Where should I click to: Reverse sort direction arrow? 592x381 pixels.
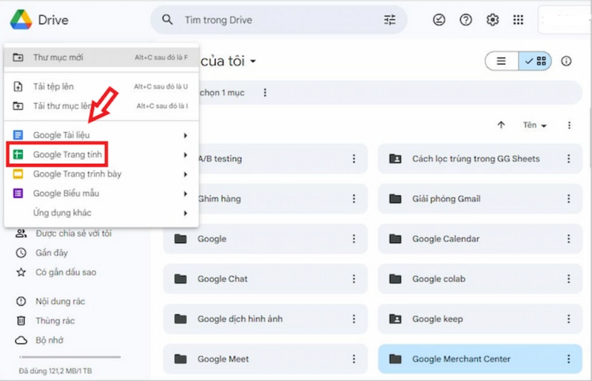[501, 125]
